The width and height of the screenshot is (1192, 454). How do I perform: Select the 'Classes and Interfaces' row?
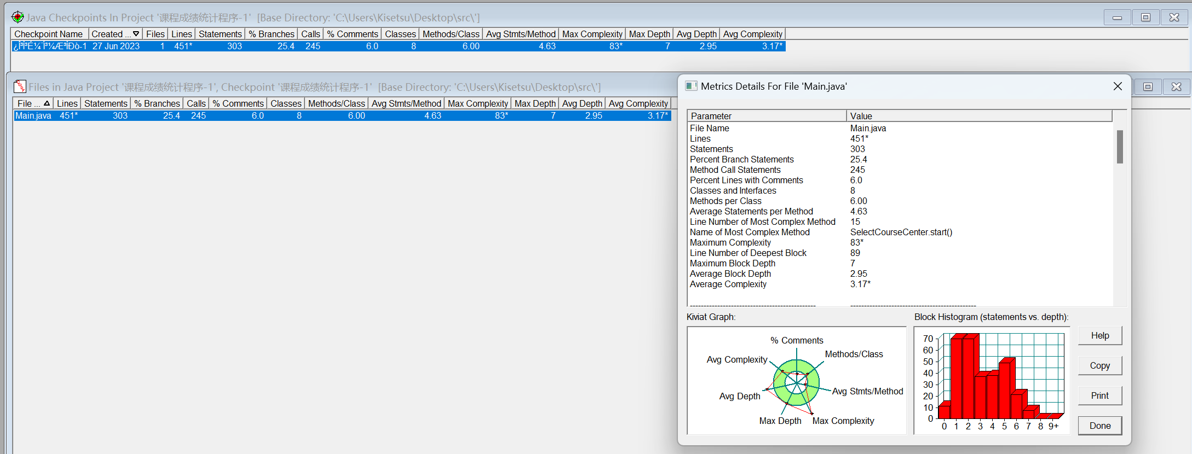pos(900,190)
